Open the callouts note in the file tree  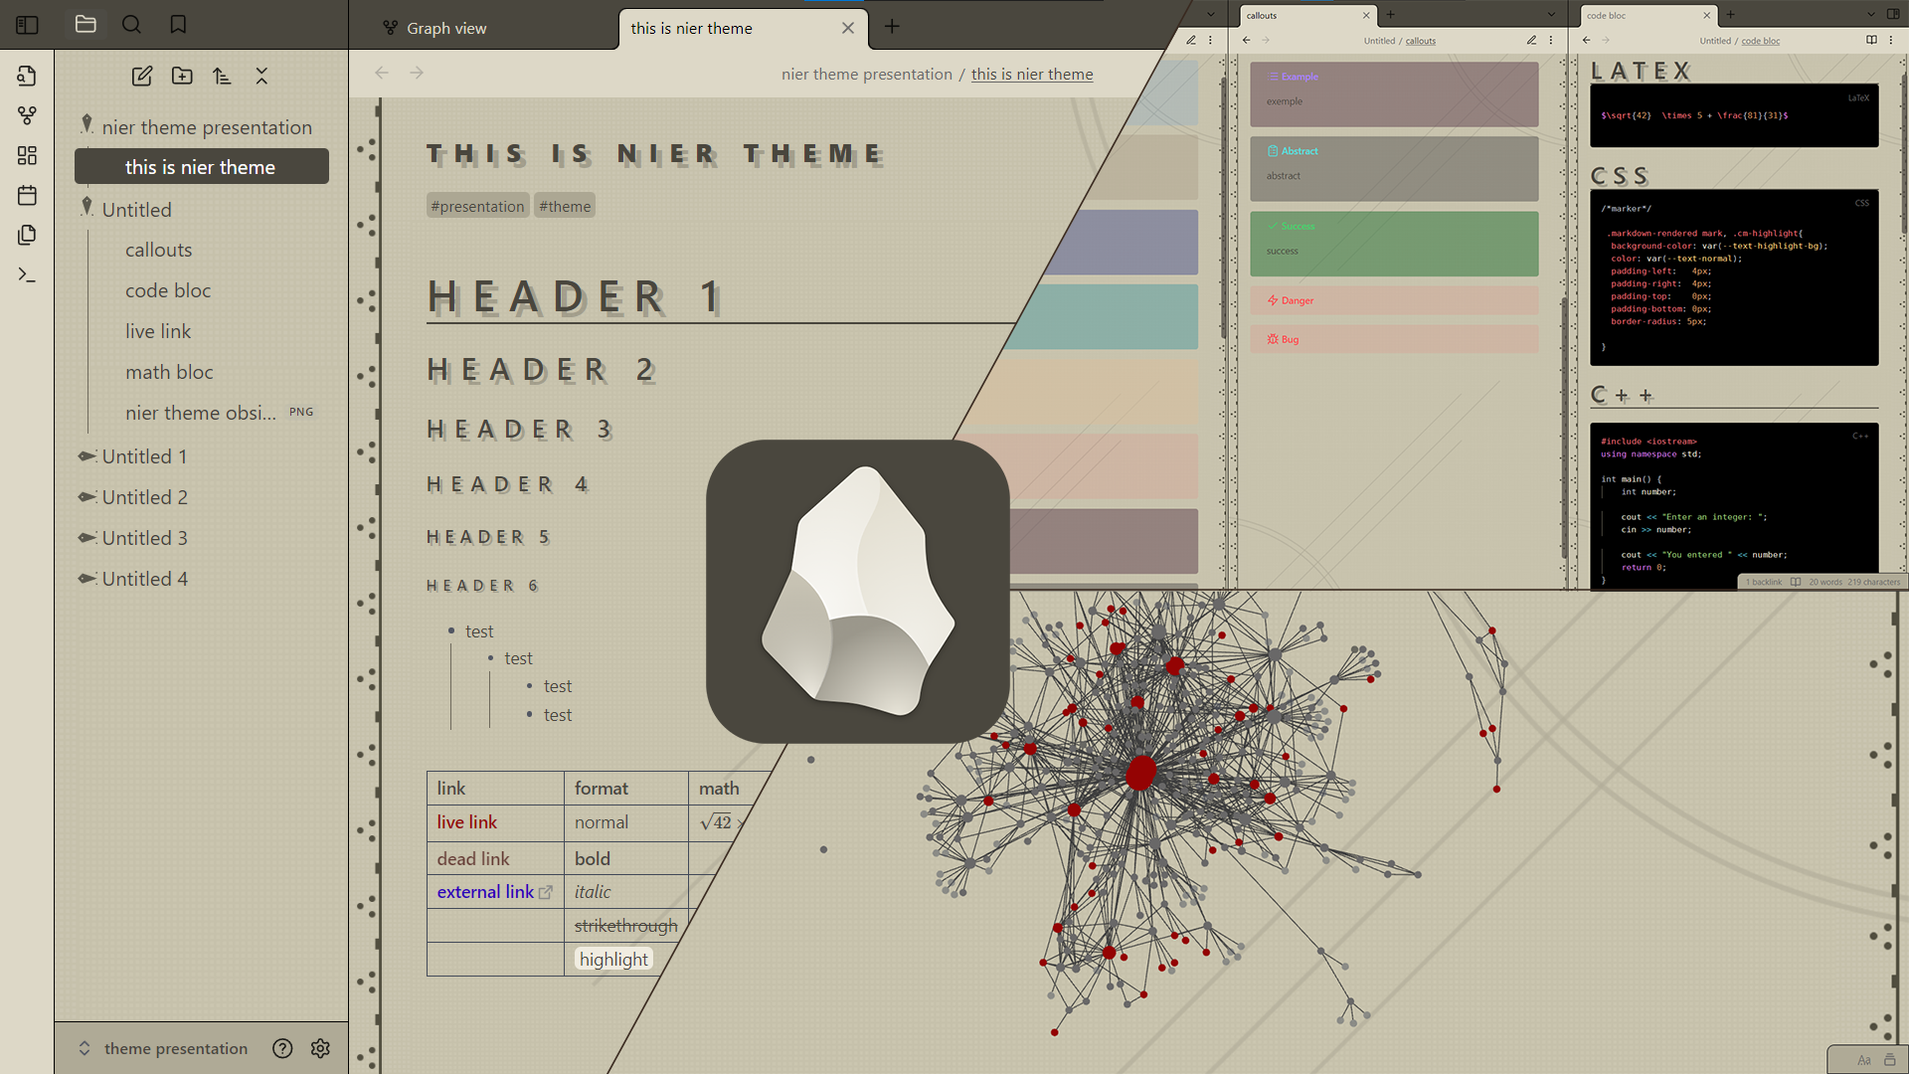coord(159,250)
